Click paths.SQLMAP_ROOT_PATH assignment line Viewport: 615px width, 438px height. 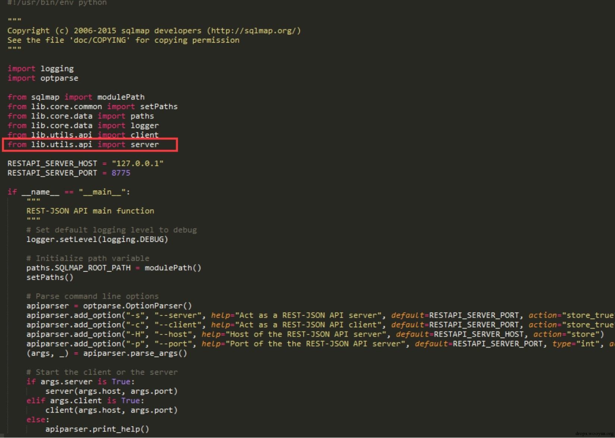click(114, 268)
